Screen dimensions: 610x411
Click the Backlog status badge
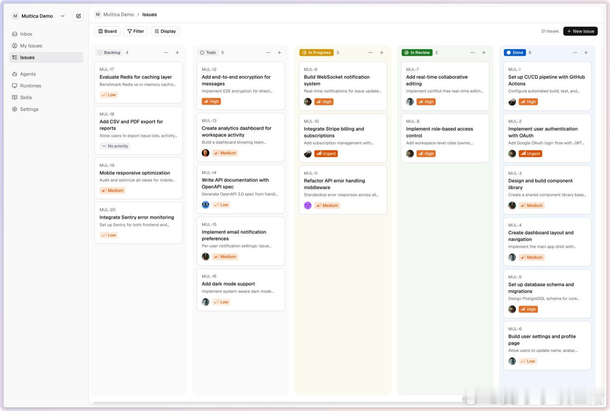(109, 53)
